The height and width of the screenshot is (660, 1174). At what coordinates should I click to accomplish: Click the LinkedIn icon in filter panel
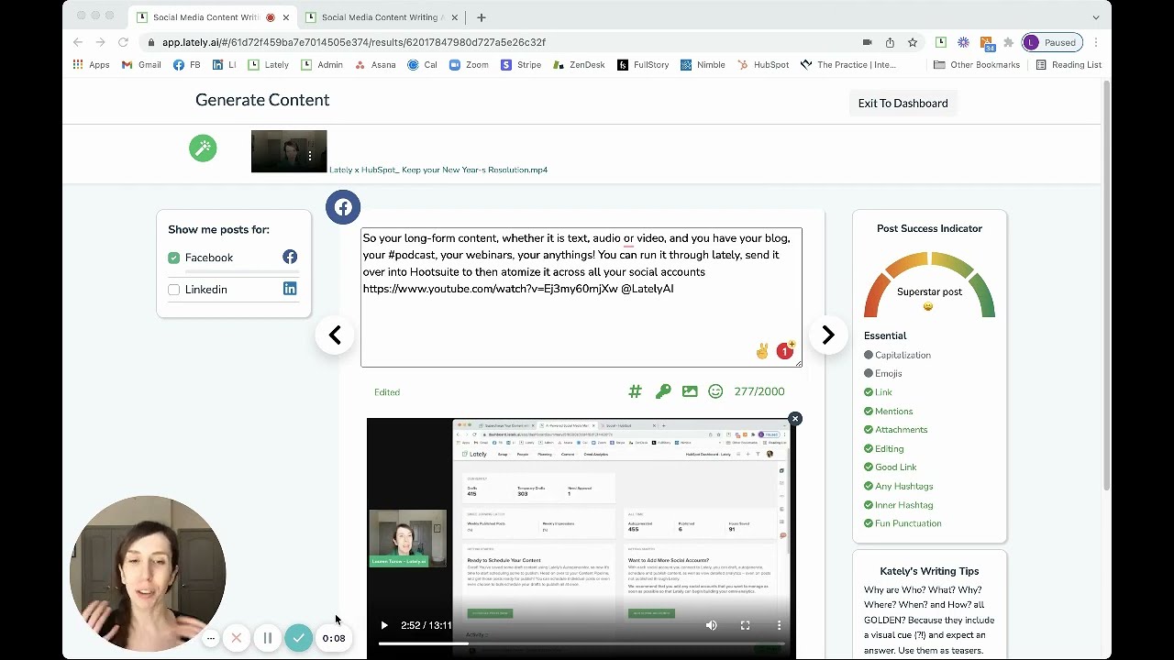pos(290,289)
